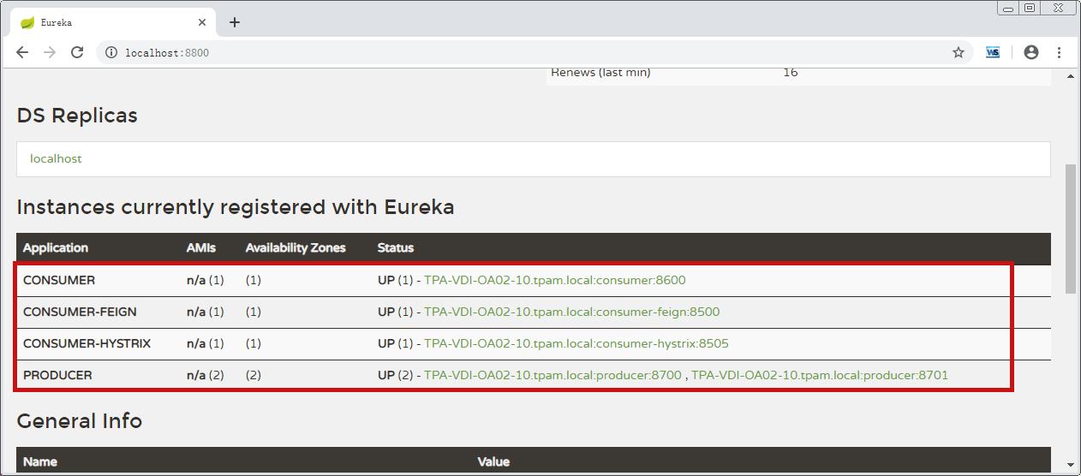Viewport: 1081px width, 476px height.
Task: Click the browser forward arrow
Action: pyautogui.click(x=50, y=52)
